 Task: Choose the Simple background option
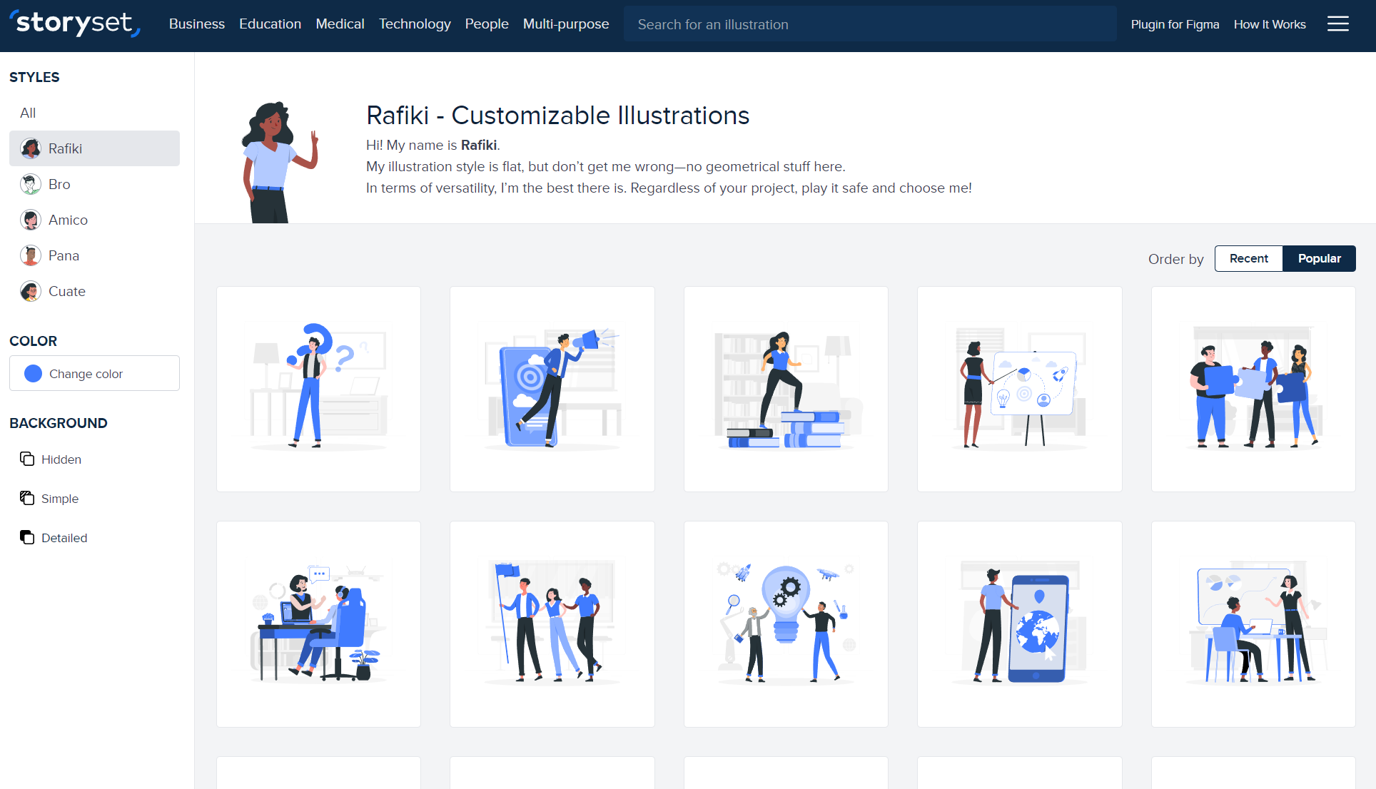tap(59, 499)
